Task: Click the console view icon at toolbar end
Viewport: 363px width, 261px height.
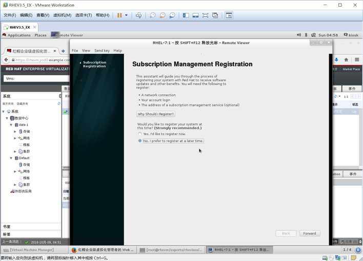Action: pos(229,15)
